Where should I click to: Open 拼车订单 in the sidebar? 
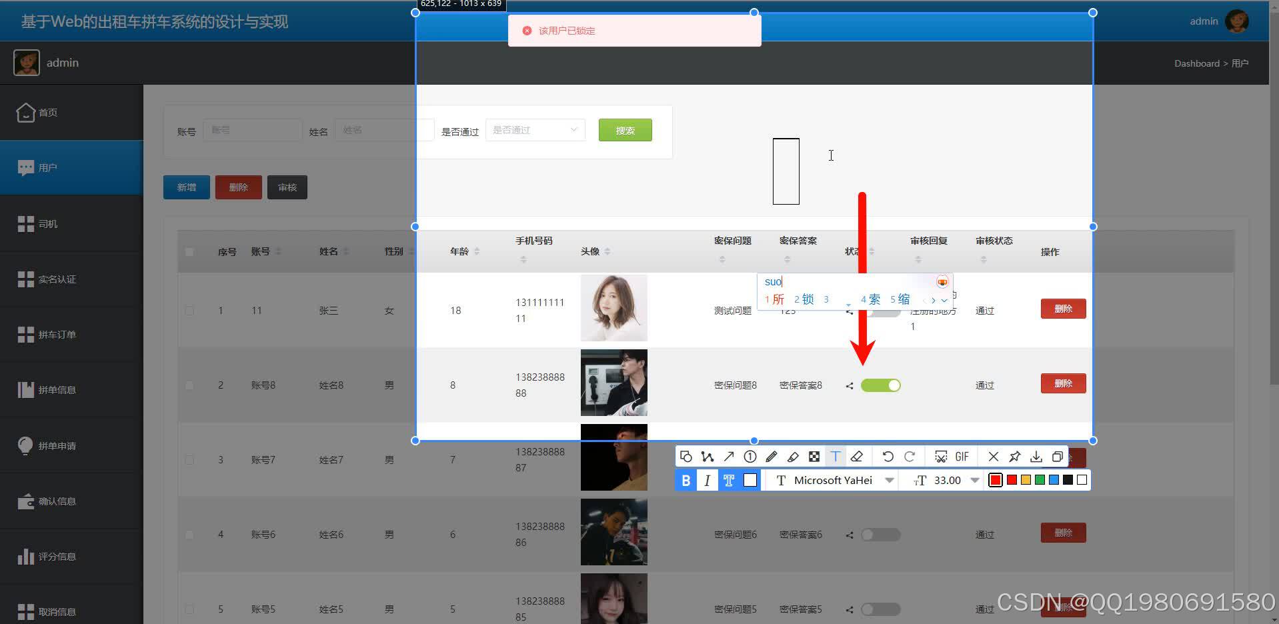(71, 334)
